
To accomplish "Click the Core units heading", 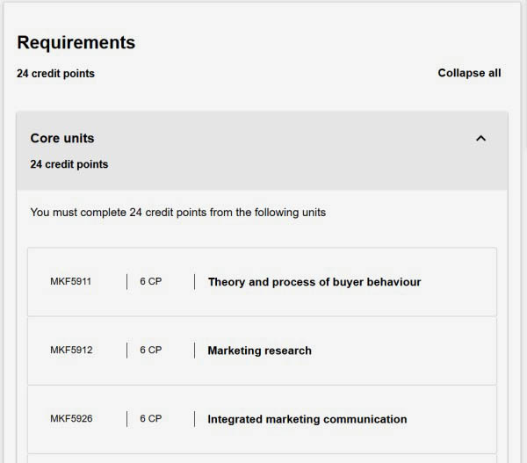I will click(x=62, y=138).
